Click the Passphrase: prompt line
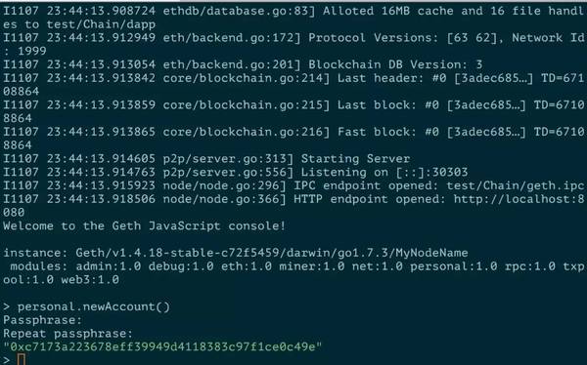The image size is (587, 365). pyautogui.click(x=42, y=320)
